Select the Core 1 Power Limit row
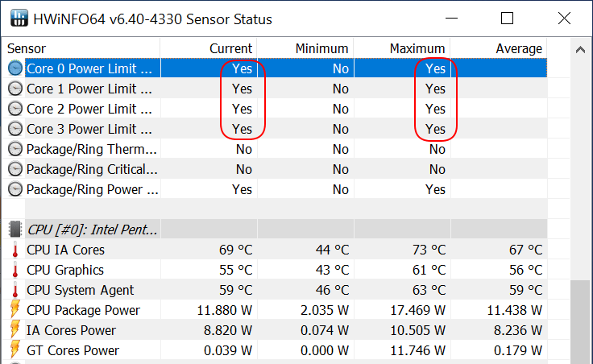 click(x=275, y=89)
